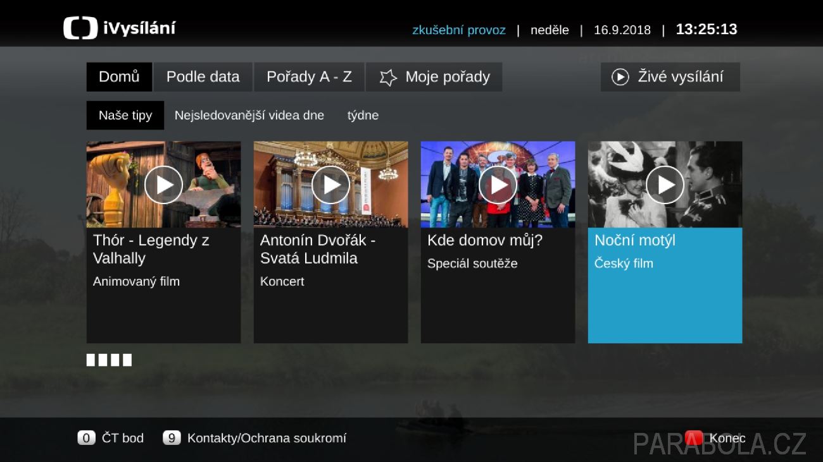Click the Koncert subtitle
The height and width of the screenshot is (462, 823).
point(282,282)
